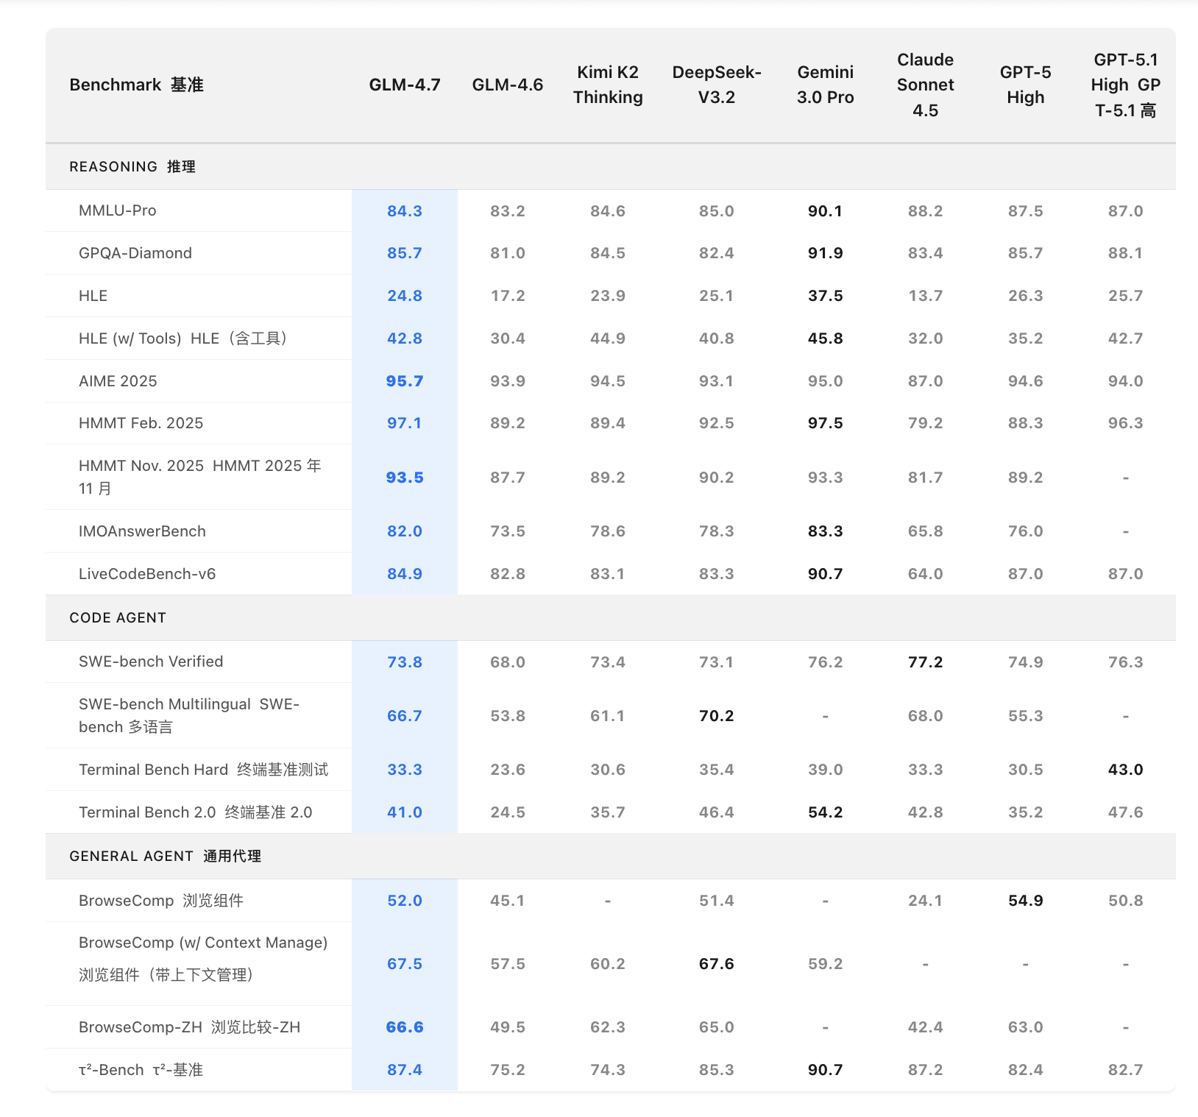Select DeepSeek score 70.2 for SWE-bench Multilingual

[717, 716]
